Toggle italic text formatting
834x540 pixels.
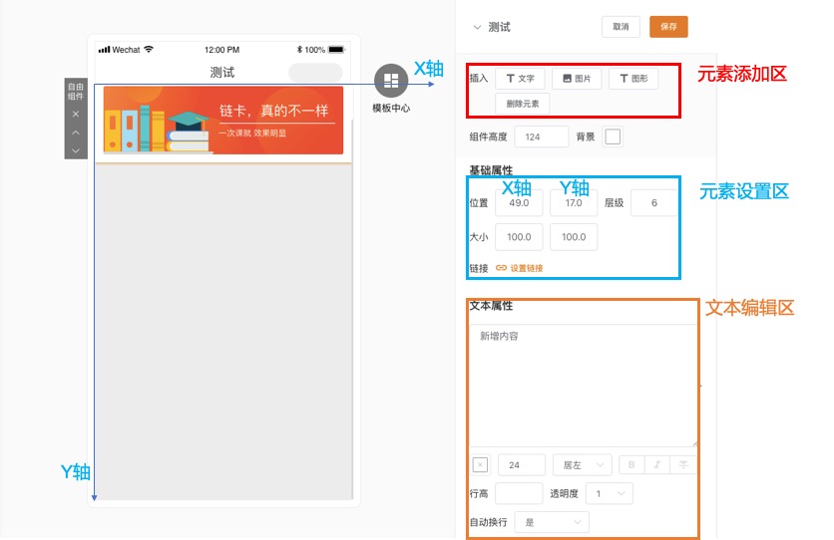coord(658,465)
